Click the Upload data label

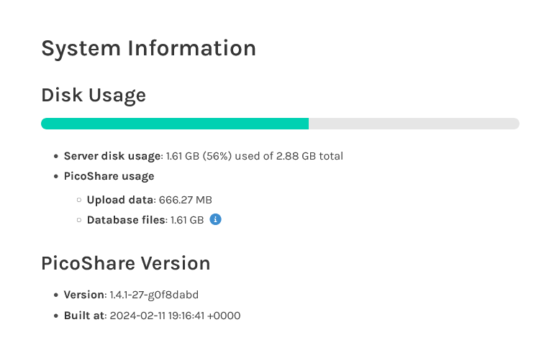[x=120, y=200]
